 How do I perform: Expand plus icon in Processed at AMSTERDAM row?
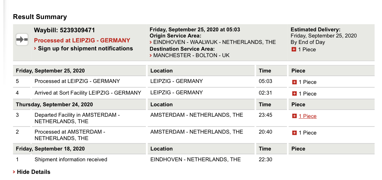(294, 133)
